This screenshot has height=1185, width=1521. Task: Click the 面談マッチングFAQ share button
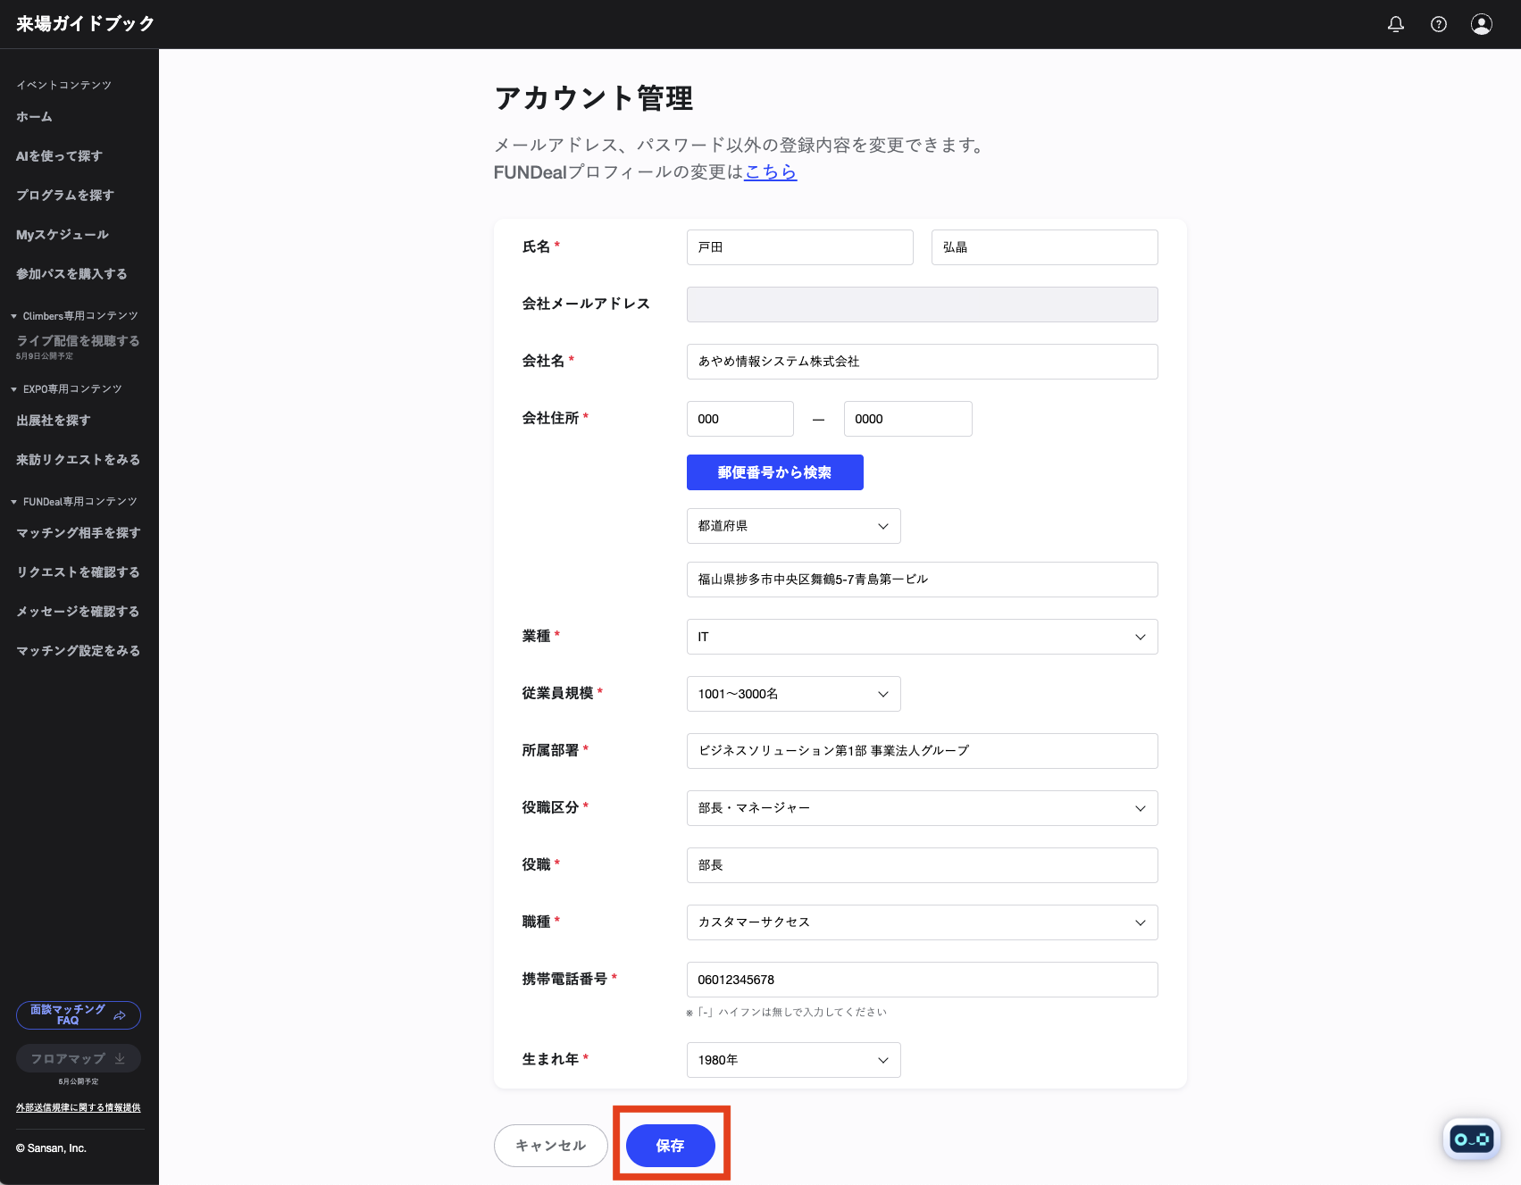(79, 1015)
